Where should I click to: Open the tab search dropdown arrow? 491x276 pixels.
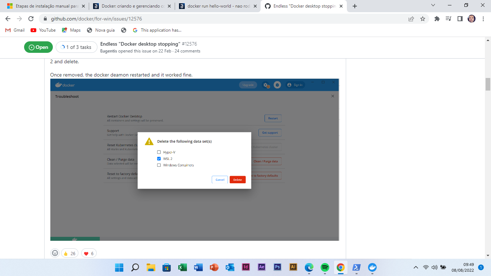433,5
